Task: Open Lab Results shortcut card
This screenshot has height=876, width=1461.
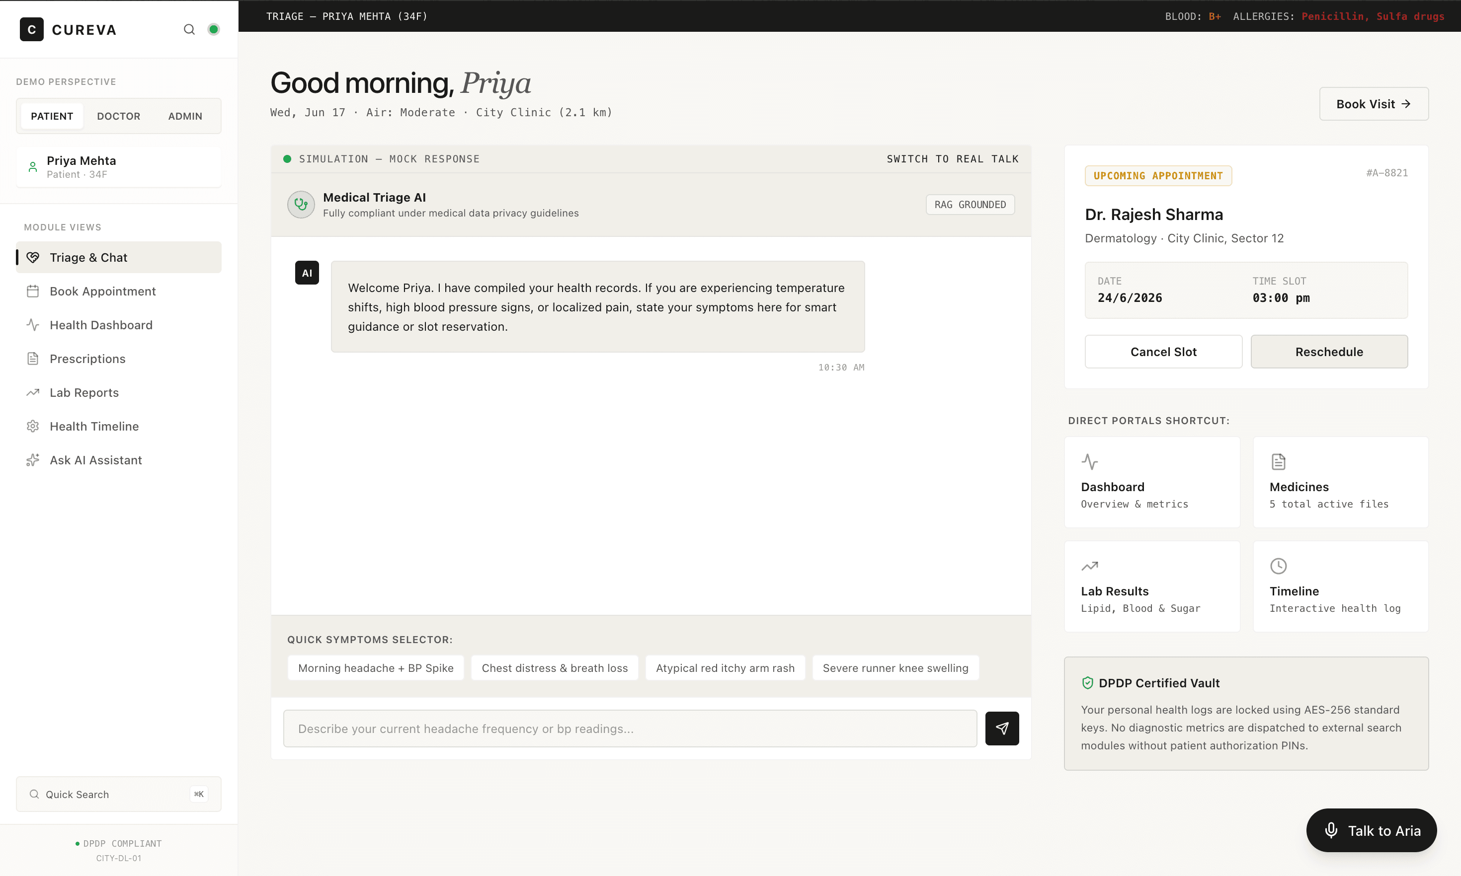Action: [1151, 586]
